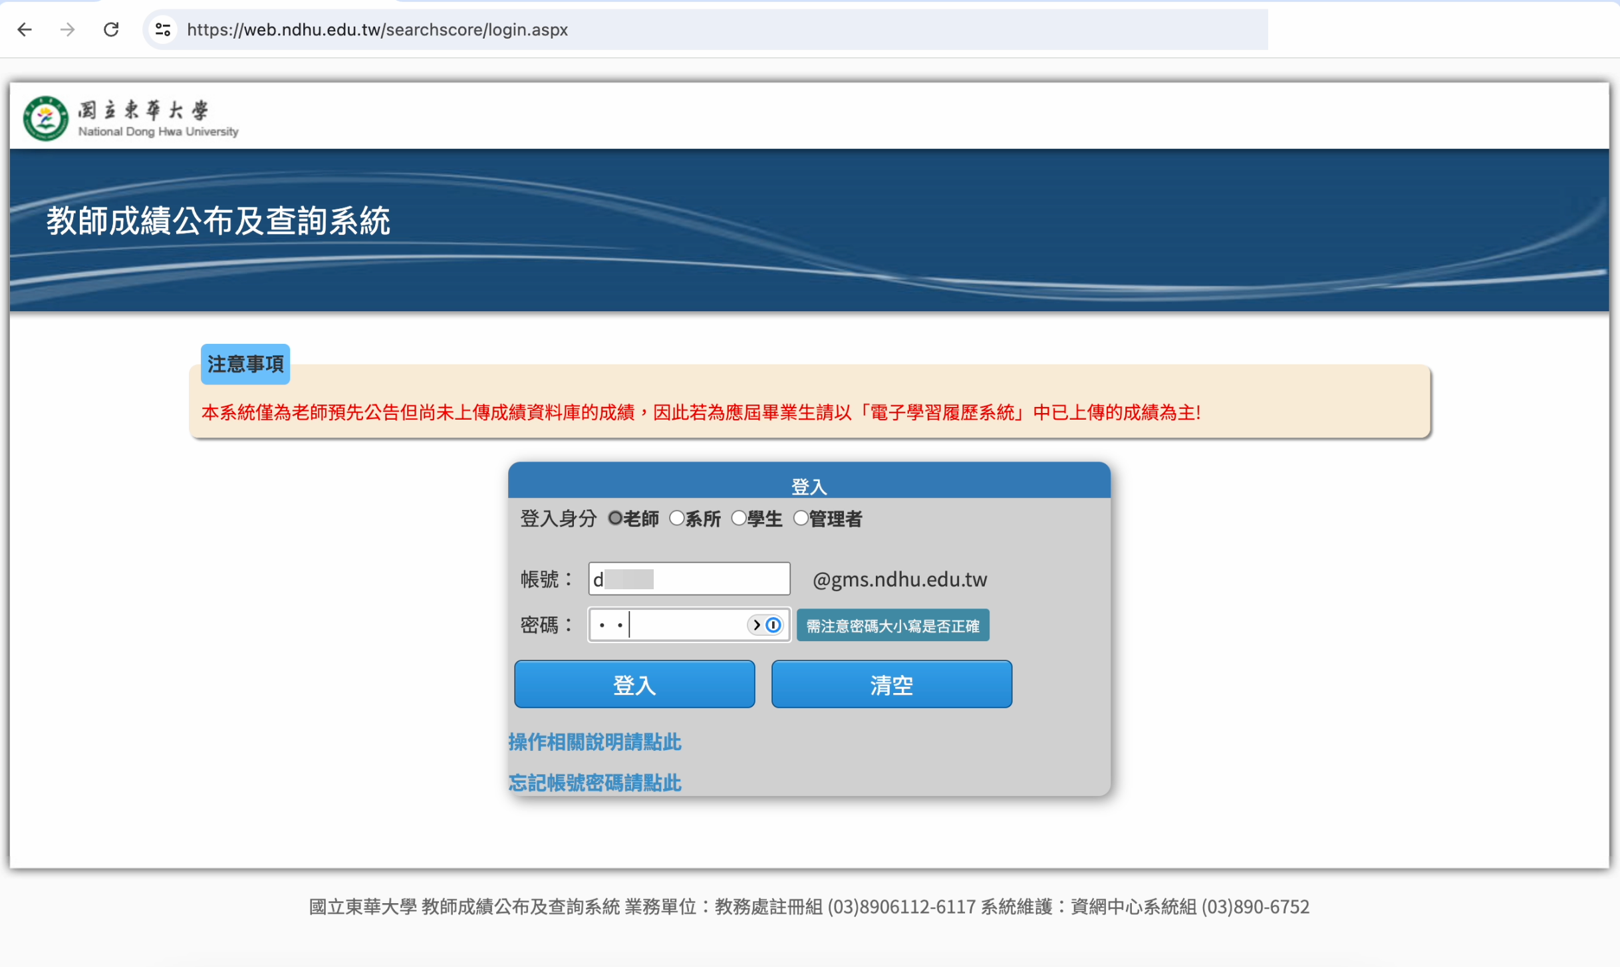Go back using the browser back arrow

pos(25,29)
